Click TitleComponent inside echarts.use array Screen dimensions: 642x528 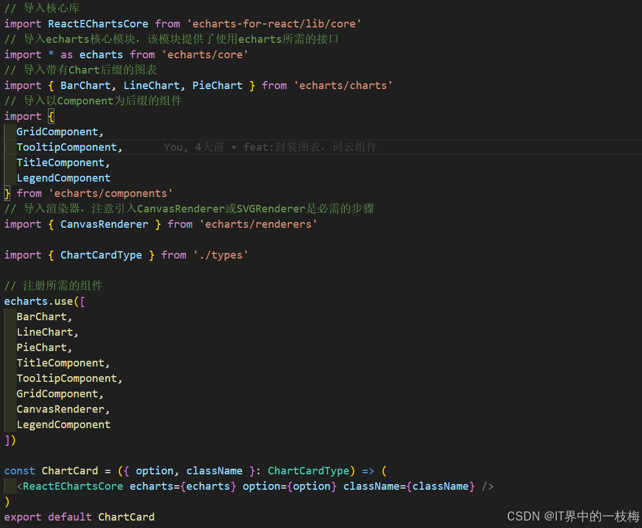click(x=61, y=363)
